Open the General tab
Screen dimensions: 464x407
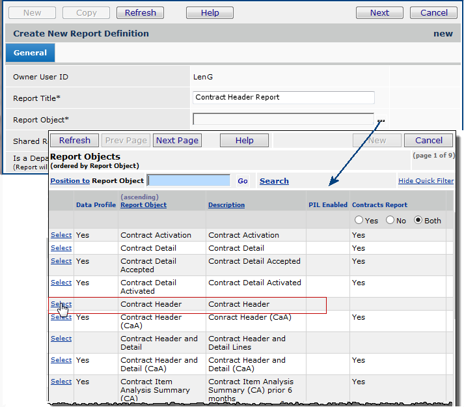coord(30,53)
